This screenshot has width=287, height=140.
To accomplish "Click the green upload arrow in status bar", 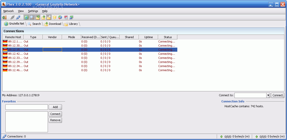I will [257, 136].
